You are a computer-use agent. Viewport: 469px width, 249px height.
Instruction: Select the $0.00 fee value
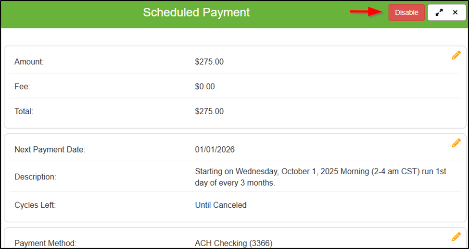pos(205,87)
